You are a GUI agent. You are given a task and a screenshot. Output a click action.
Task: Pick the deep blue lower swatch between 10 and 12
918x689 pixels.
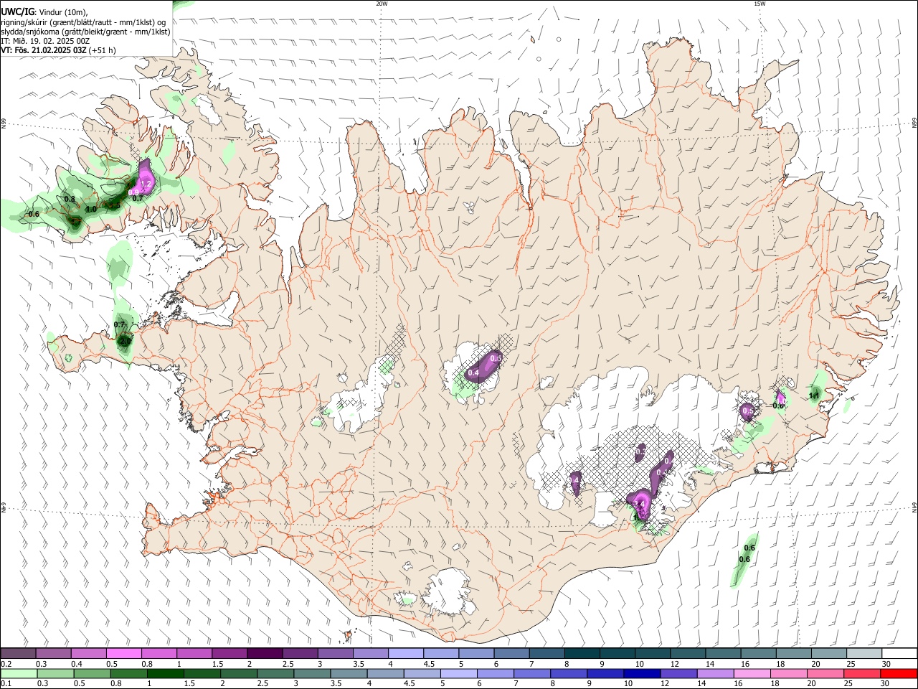(x=641, y=673)
